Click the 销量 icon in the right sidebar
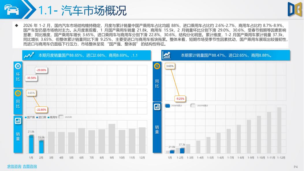Screen dimensions: 304x171 (x=157, y=107)
